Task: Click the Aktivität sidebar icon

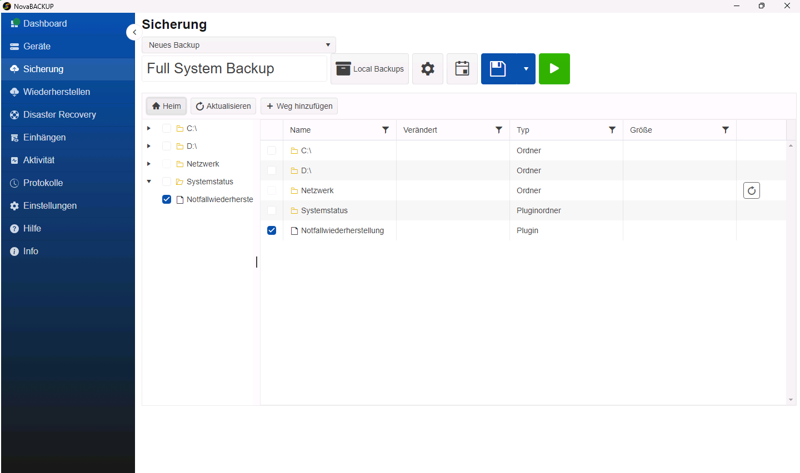Action: [14, 160]
